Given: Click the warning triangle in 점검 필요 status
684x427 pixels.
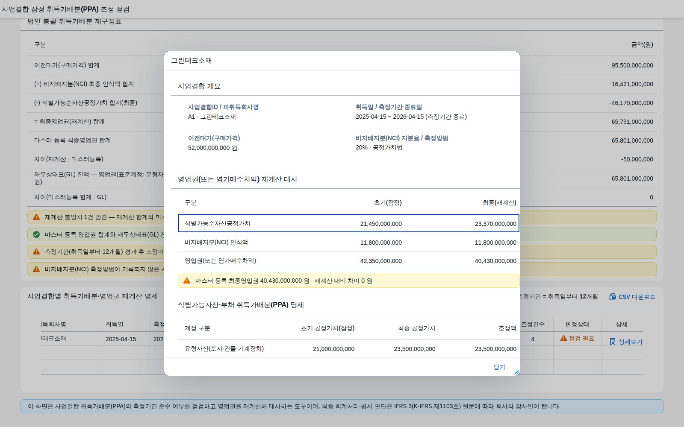Looking at the screenshot, I should click(x=564, y=338).
